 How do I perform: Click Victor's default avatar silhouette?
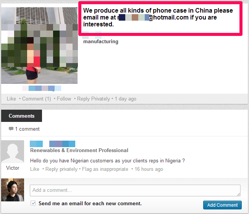pos(13,152)
